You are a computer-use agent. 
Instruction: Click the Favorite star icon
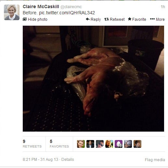coord(130,19)
